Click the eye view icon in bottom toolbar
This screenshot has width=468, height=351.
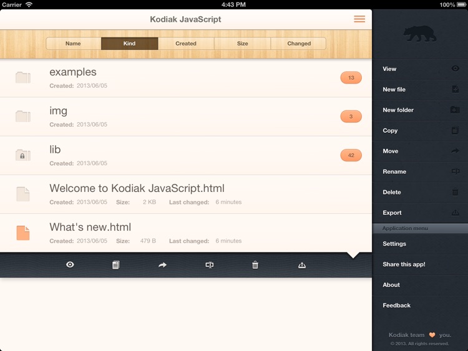point(70,264)
